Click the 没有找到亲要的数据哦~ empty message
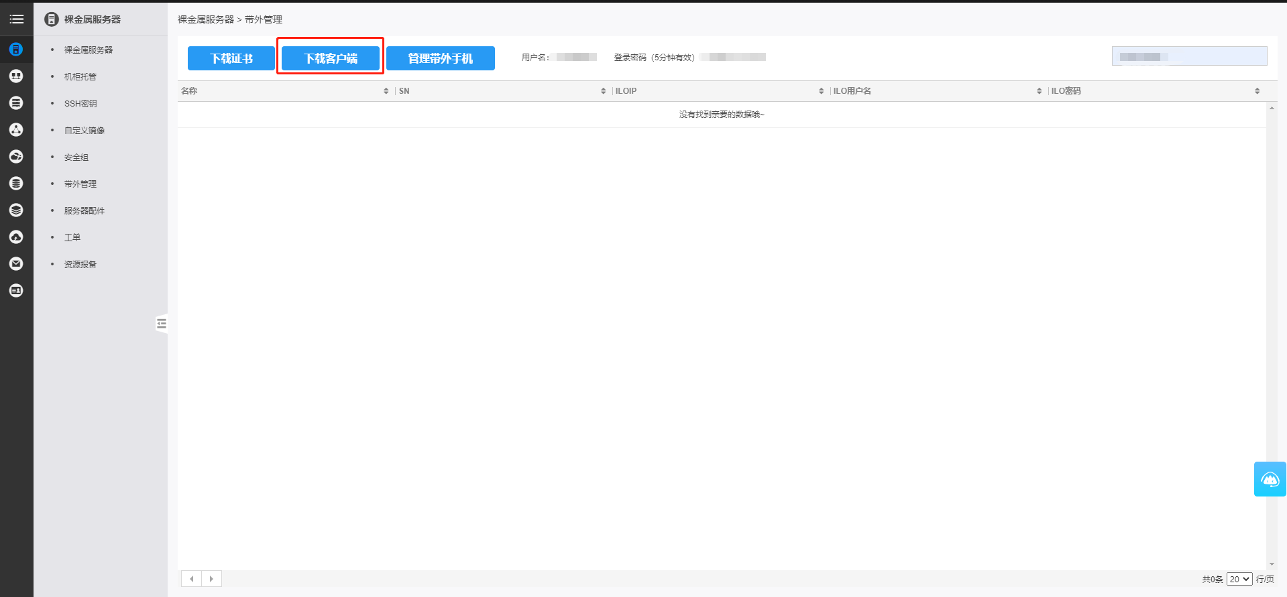Image resolution: width=1287 pixels, height=597 pixels. tap(722, 115)
